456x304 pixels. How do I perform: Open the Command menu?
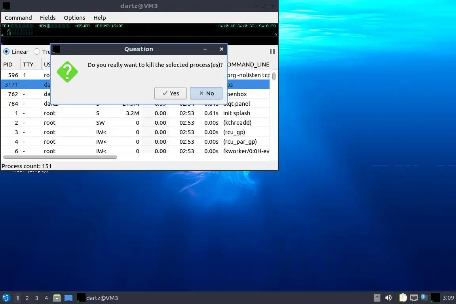[x=18, y=18]
